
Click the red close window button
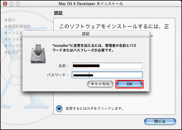[x=5, y=4]
